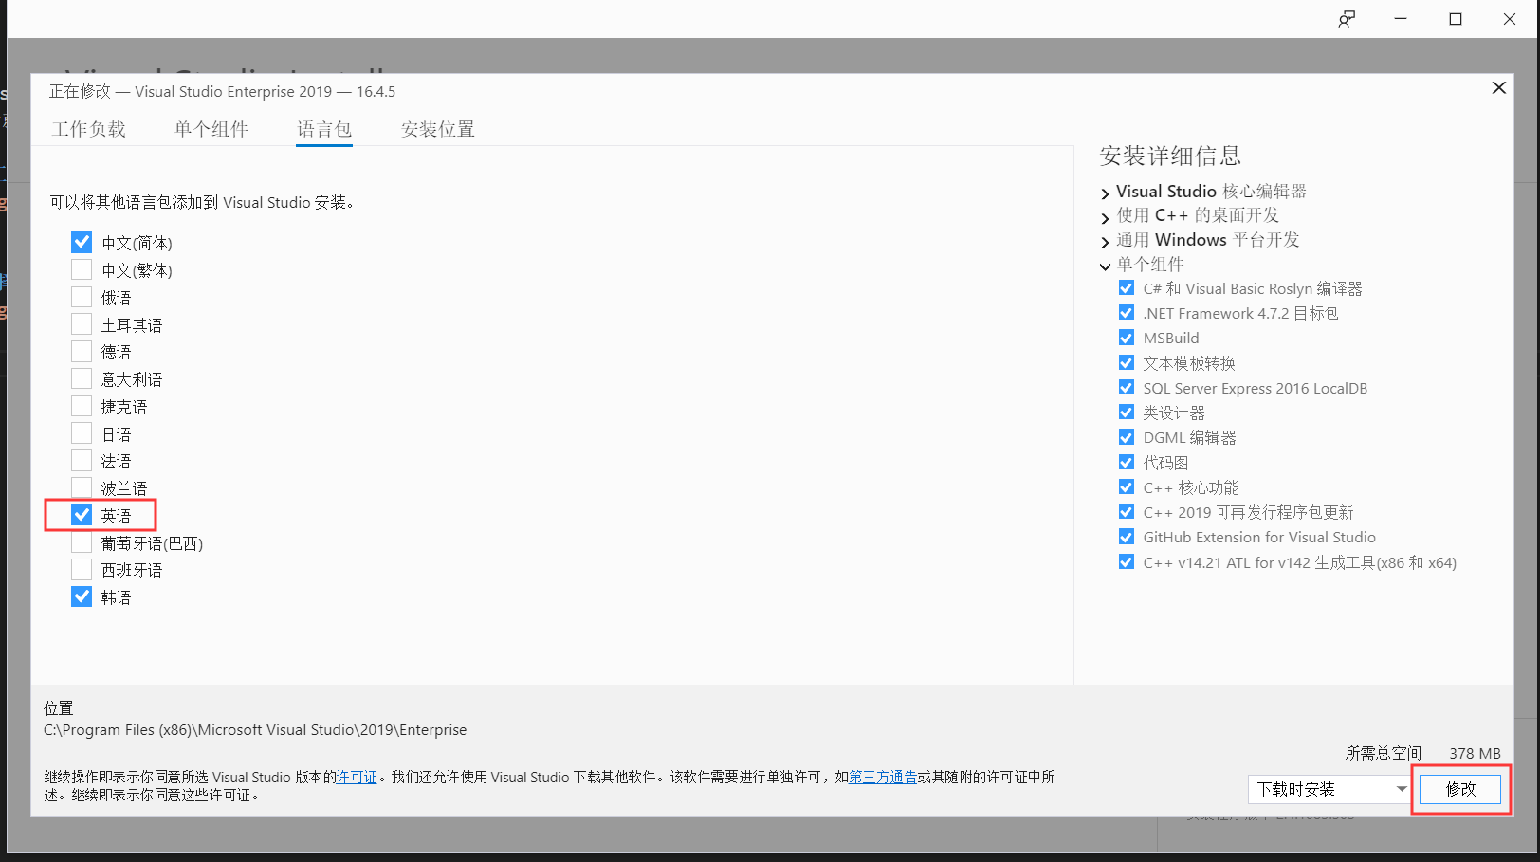Toggle the 英语 language checkbox
The image size is (1540, 862).
pyautogui.click(x=82, y=516)
